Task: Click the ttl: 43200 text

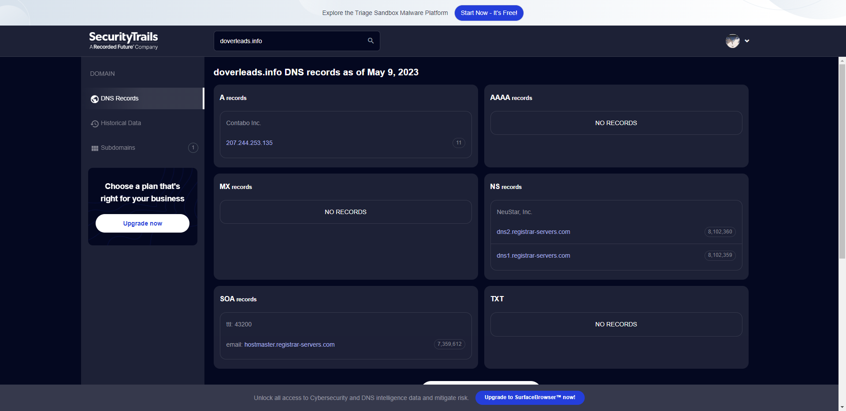Action: pos(239,324)
